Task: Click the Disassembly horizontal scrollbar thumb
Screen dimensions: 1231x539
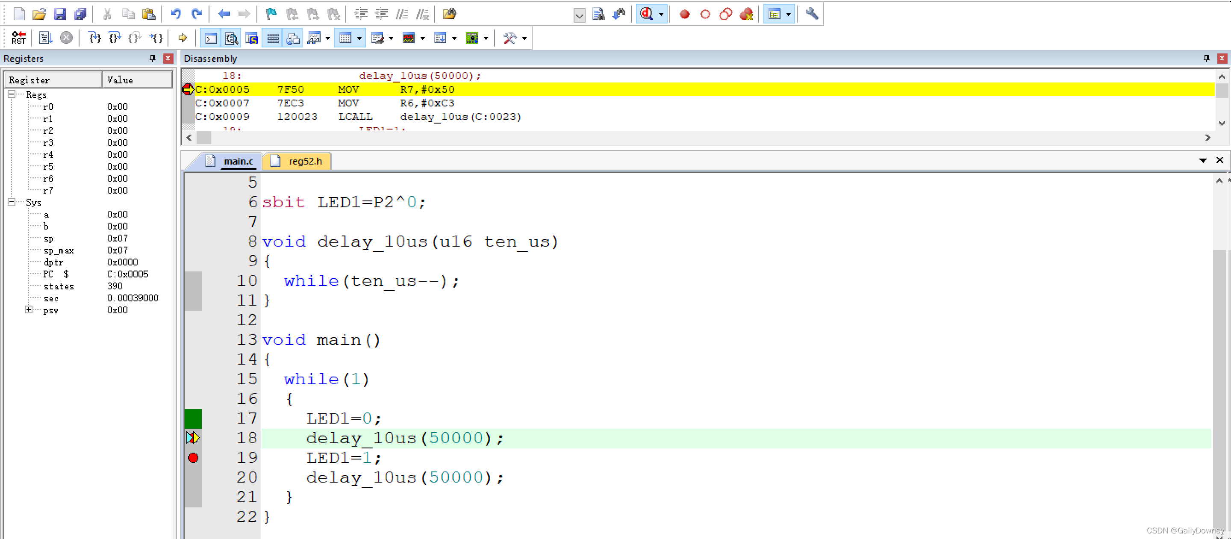Action: 204,138
